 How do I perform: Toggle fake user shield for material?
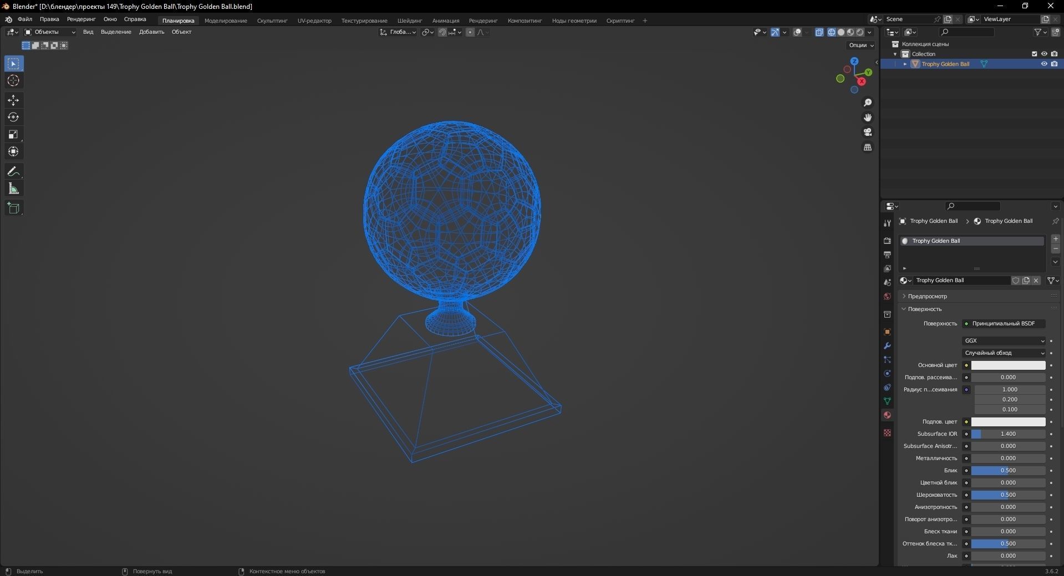(x=1016, y=281)
